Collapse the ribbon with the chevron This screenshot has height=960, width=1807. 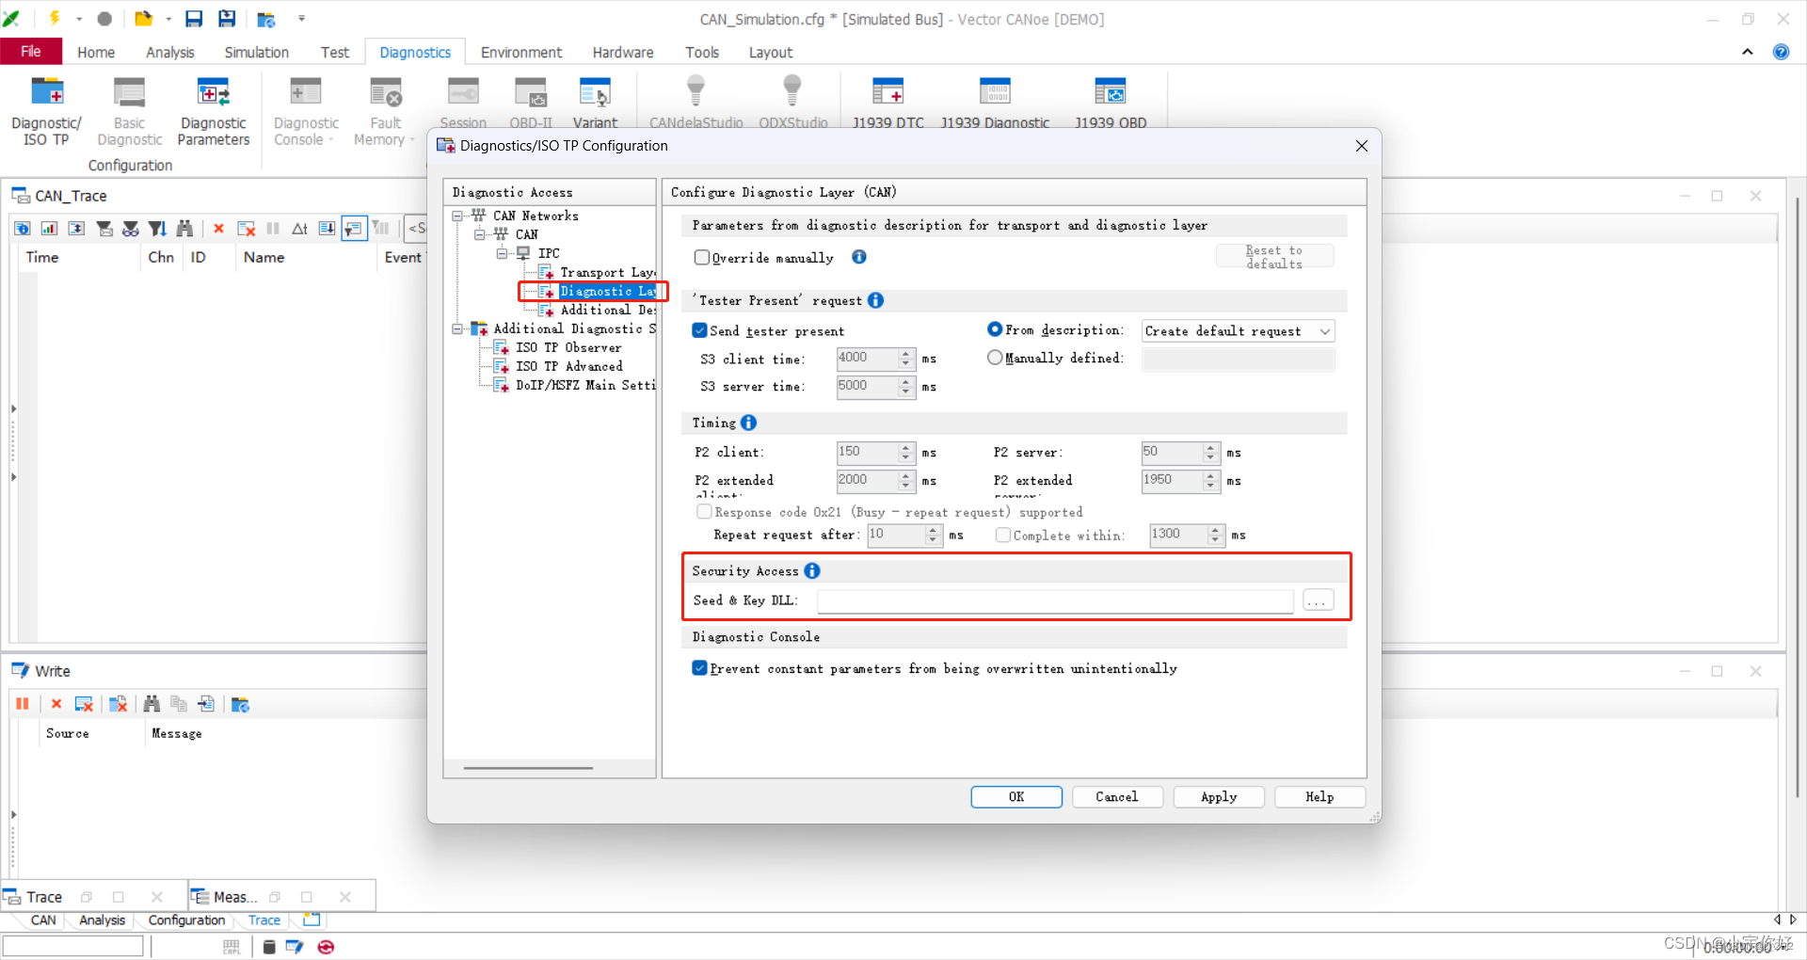[1747, 52]
